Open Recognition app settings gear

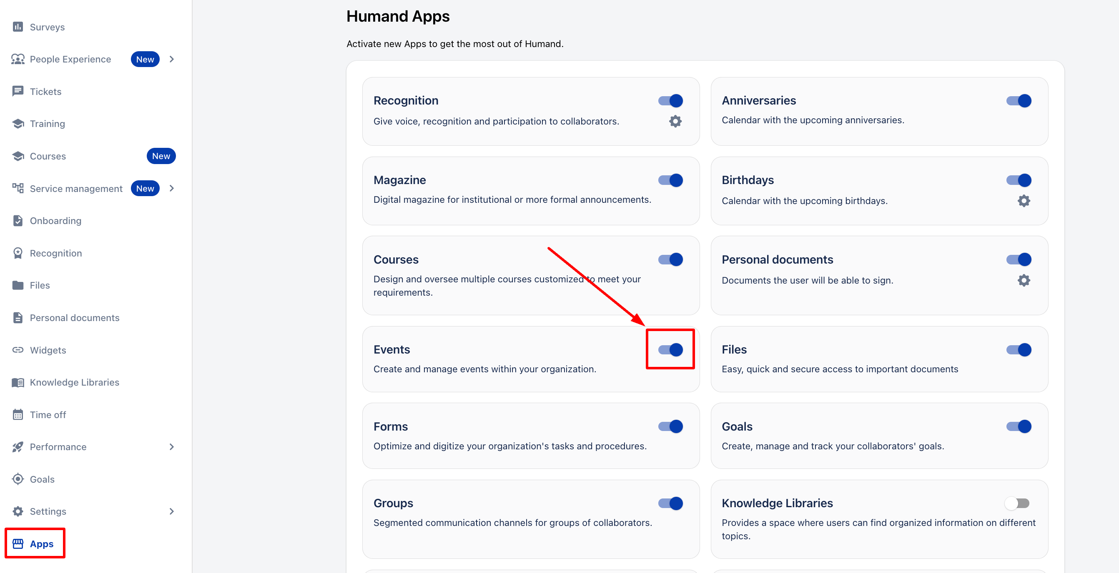675,121
